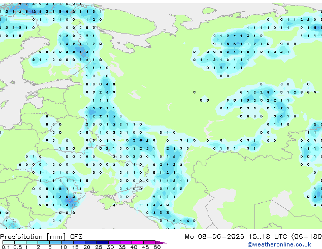322x249 pixels.
Task: Select the 35–40 mm legend swatch
Action: [125, 242]
